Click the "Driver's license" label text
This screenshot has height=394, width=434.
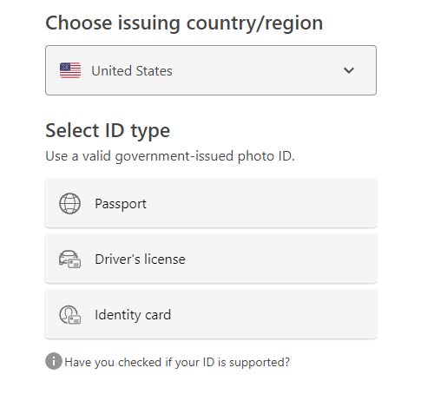[140, 259]
